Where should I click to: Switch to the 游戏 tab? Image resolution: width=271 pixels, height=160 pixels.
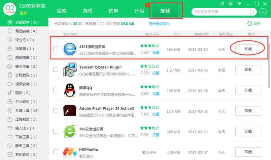point(87,11)
